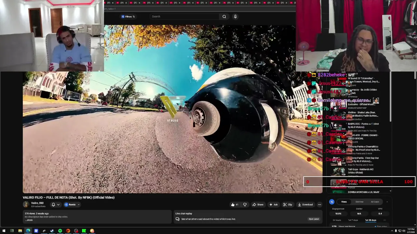Switch to the Views tab in stats panel

point(344,202)
